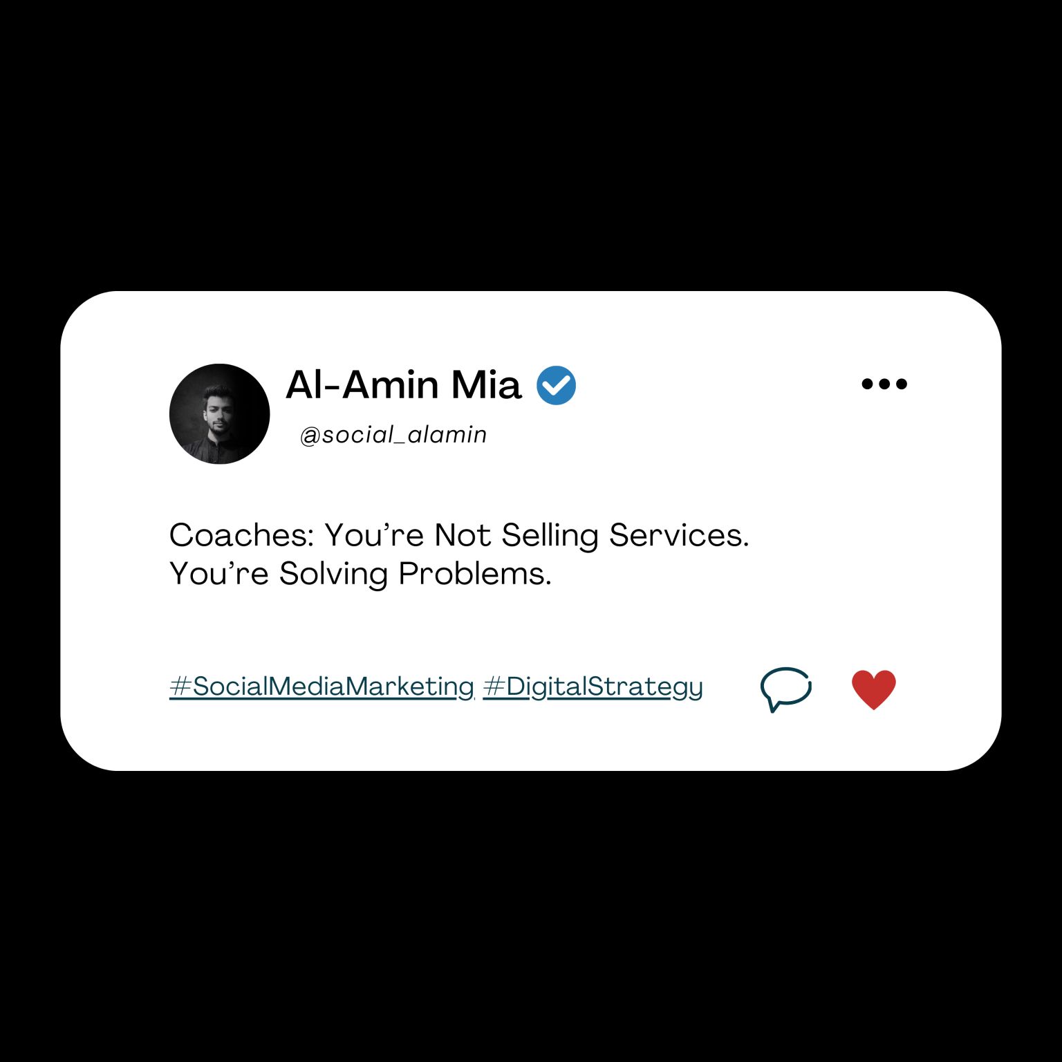The width and height of the screenshot is (1062, 1062).
Task: Click the '@' symbol in the username
Action: point(310,436)
